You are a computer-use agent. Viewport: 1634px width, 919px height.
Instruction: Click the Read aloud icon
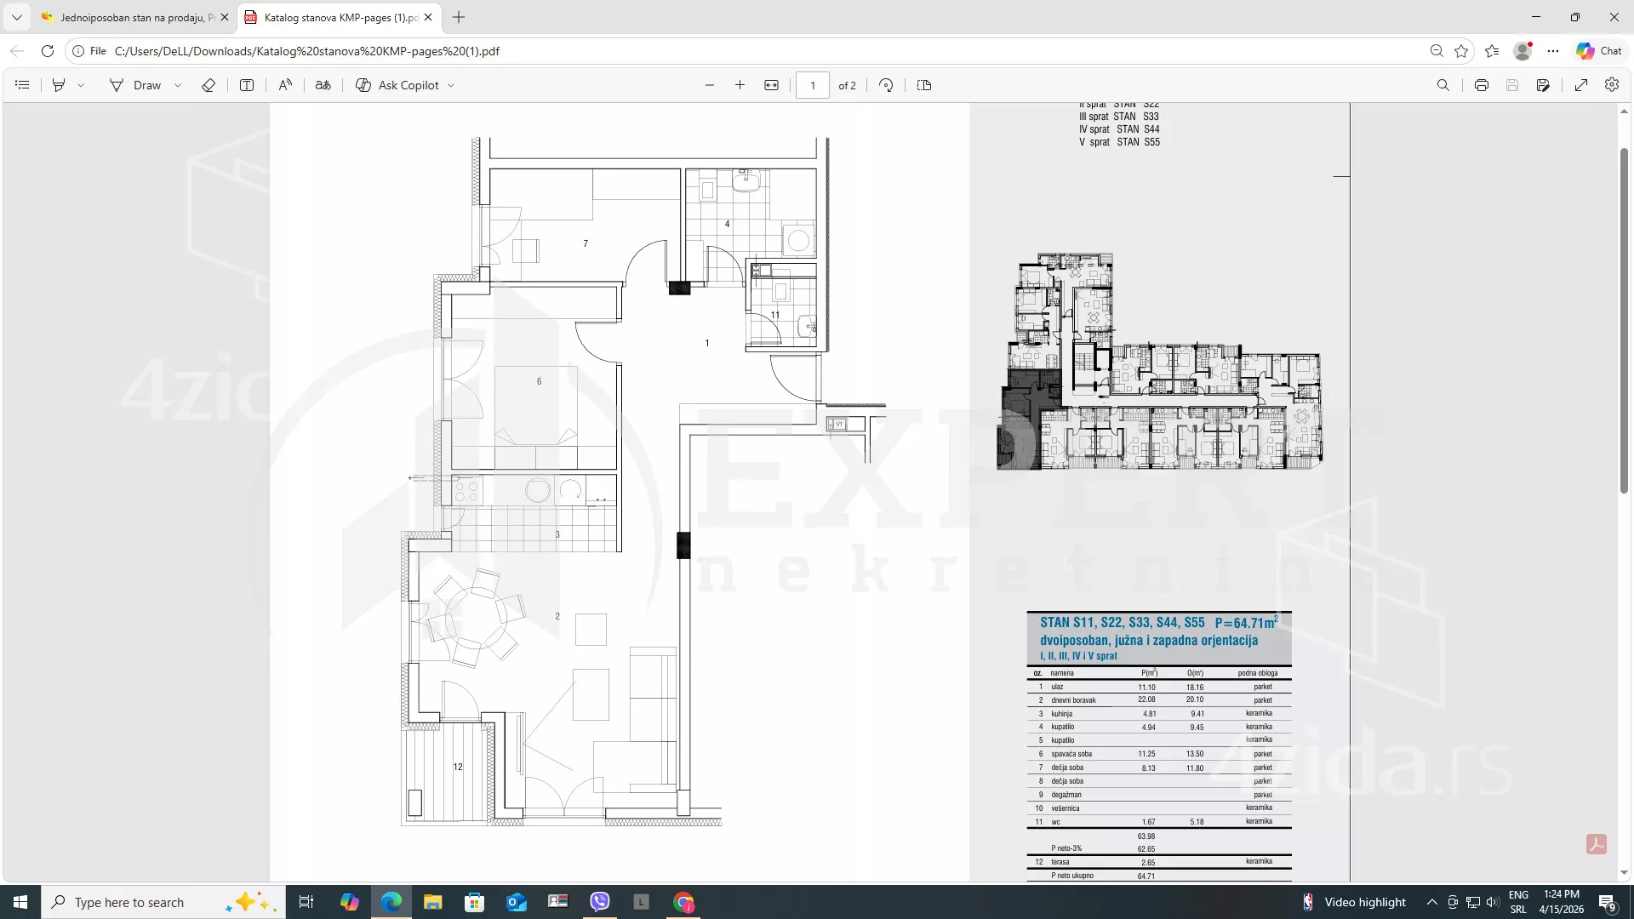tap(285, 85)
